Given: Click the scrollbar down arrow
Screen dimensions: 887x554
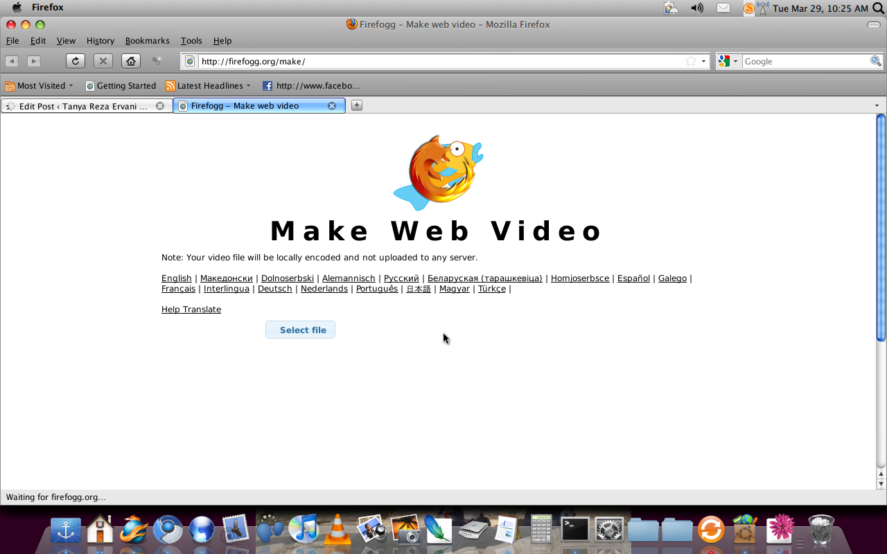Looking at the screenshot, I should (881, 484).
